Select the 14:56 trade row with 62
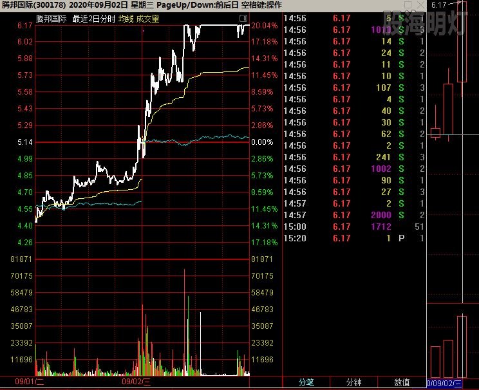 tap(354, 134)
